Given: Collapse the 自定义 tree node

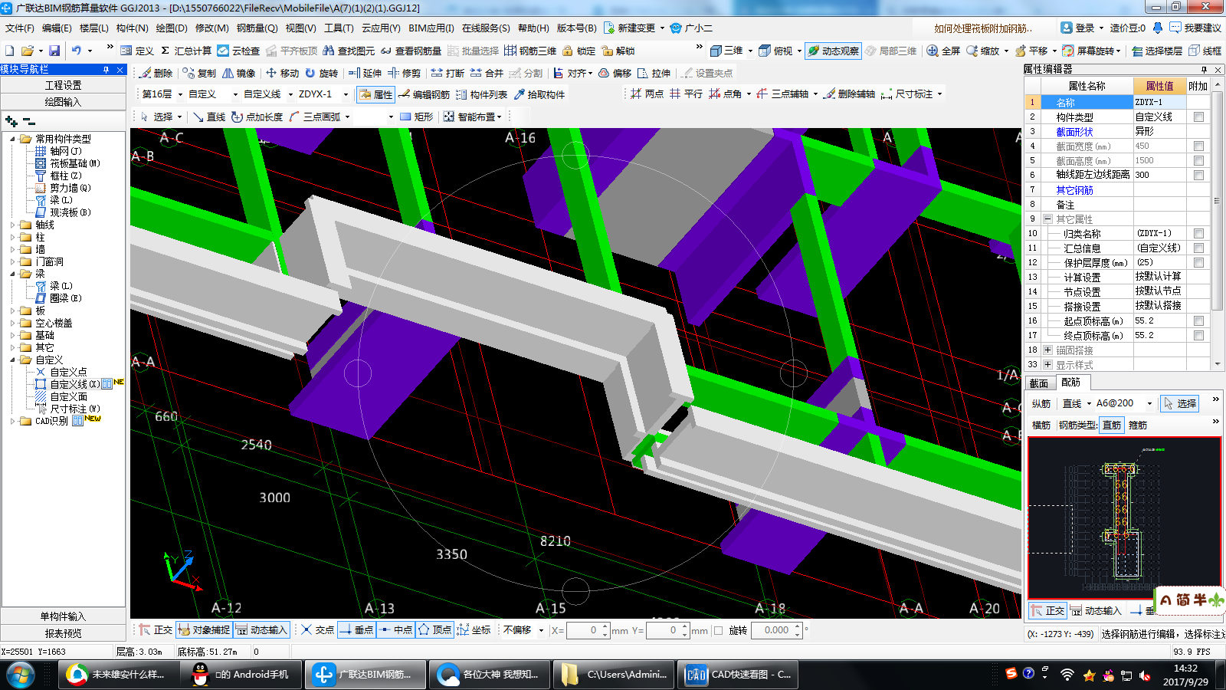Looking at the screenshot, I should pyautogui.click(x=12, y=360).
